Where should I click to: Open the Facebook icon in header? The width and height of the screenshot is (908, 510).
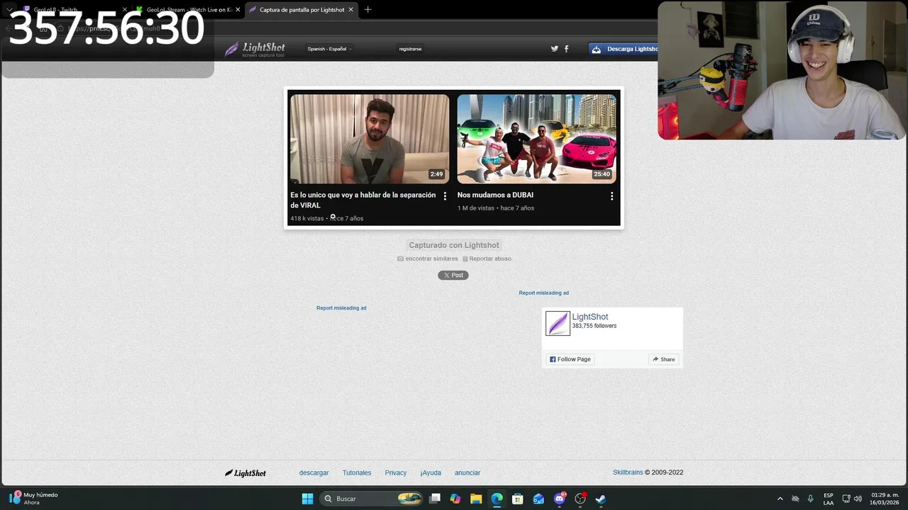(x=566, y=49)
